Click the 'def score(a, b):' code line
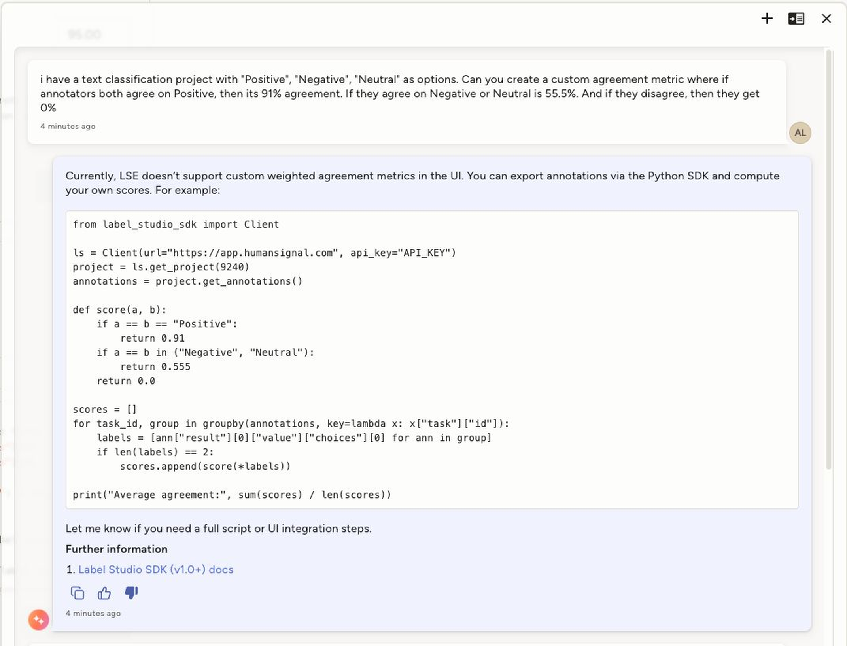The height and width of the screenshot is (646, 847). 119,310
